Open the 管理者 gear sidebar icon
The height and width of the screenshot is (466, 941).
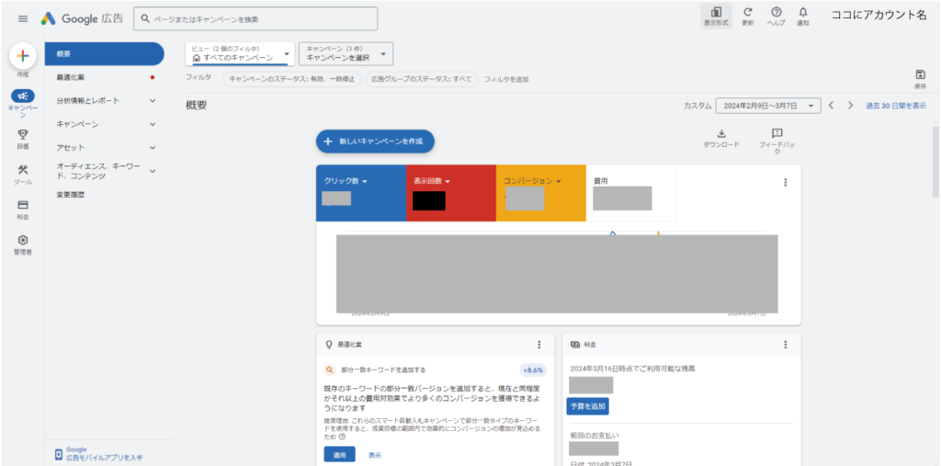point(23,240)
